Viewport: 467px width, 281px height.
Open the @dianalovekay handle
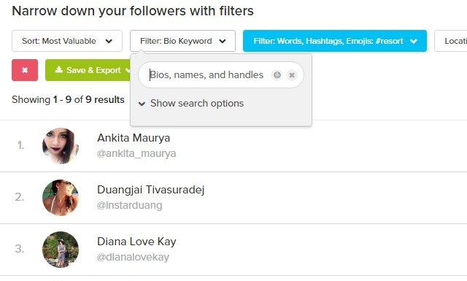(133, 257)
